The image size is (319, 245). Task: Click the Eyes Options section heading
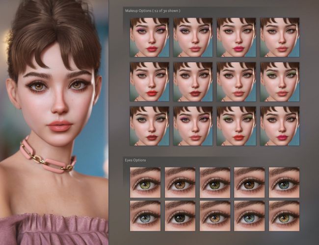135,160
